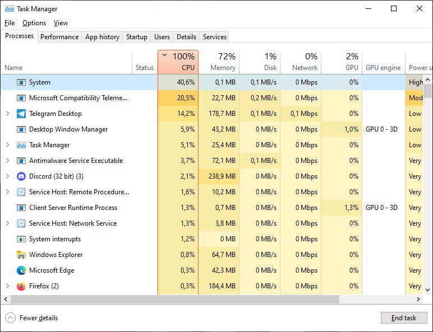Click the Windows Explorer folder icon

tap(21, 255)
